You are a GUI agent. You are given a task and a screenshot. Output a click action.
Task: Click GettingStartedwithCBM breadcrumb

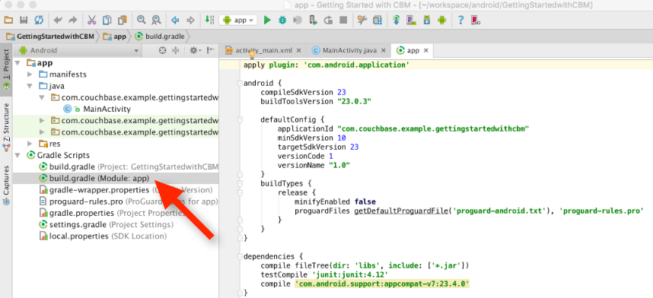[49, 36]
